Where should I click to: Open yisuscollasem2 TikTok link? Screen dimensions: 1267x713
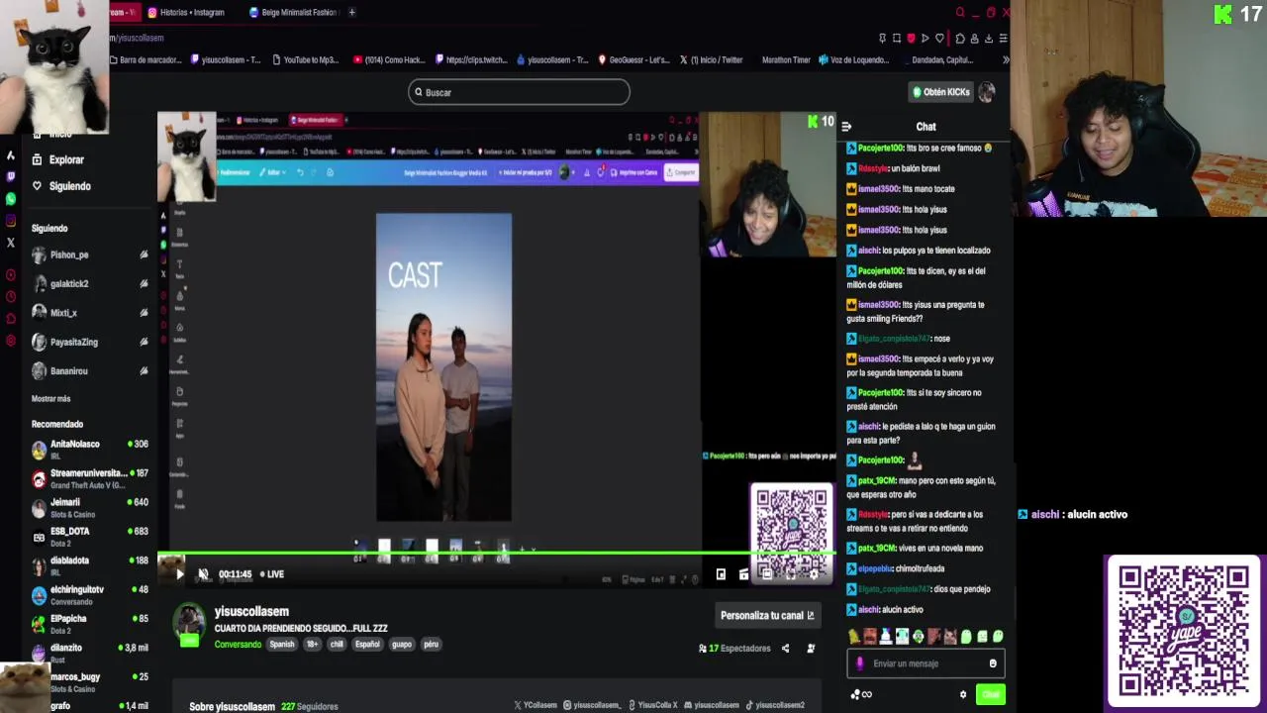(775, 705)
